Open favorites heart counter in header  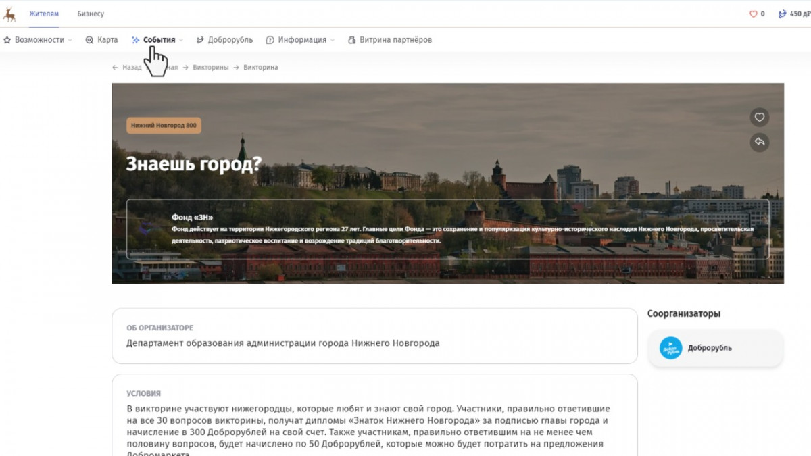coord(757,14)
